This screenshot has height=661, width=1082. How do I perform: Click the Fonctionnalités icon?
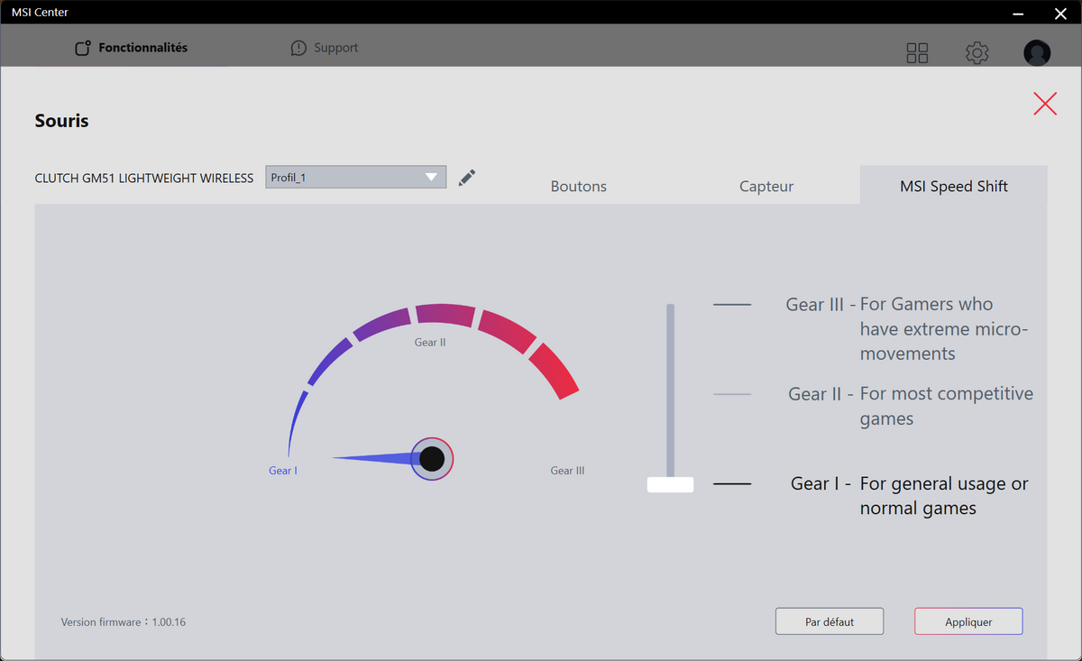click(x=83, y=48)
